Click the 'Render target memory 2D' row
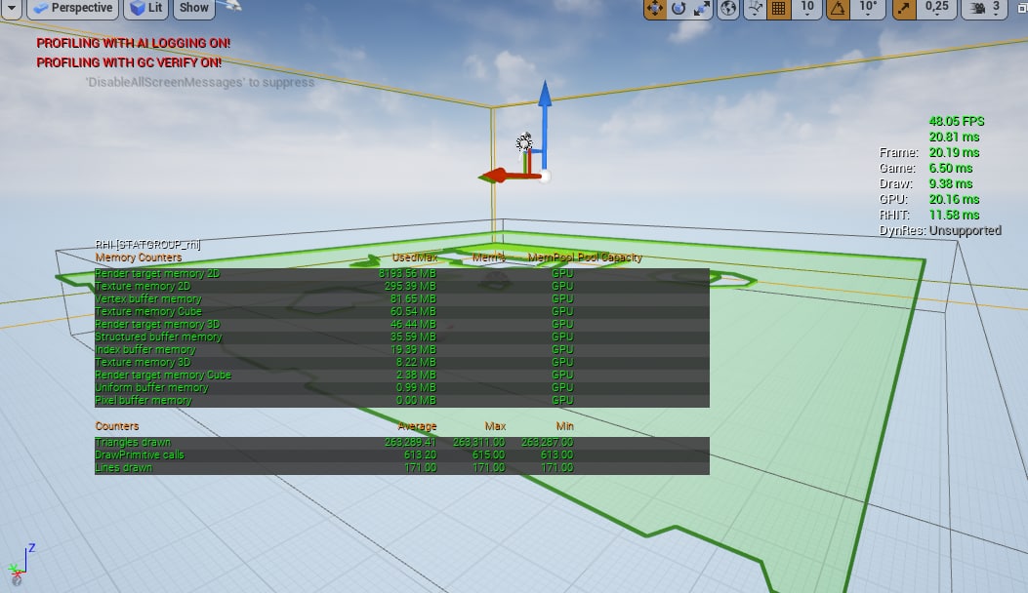The image size is (1028, 593). click(x=402, y=274)
